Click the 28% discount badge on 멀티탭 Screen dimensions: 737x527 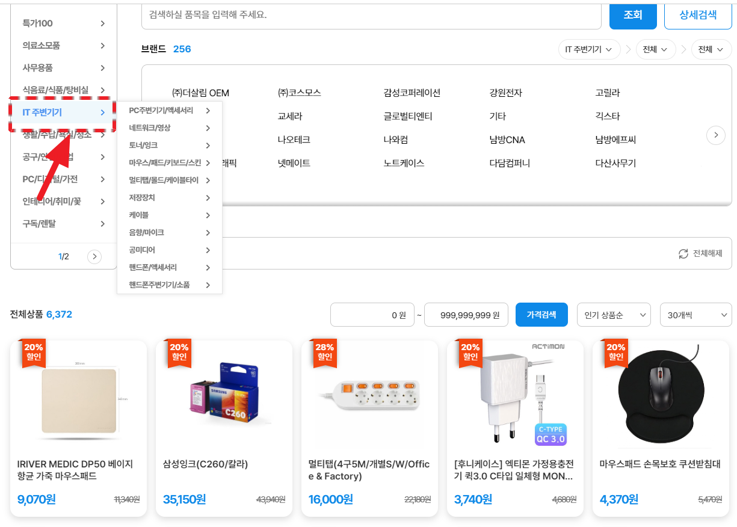point(325,353)
